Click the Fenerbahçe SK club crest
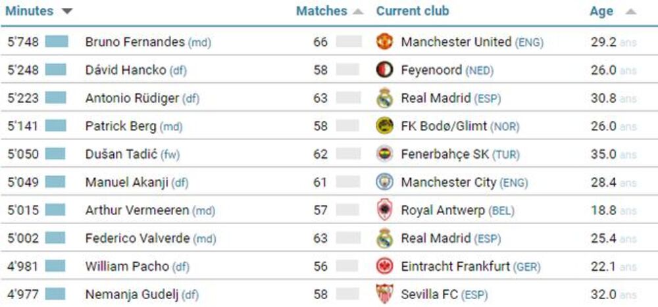Screen dimensions: 658x307 [x=384, y=154]
